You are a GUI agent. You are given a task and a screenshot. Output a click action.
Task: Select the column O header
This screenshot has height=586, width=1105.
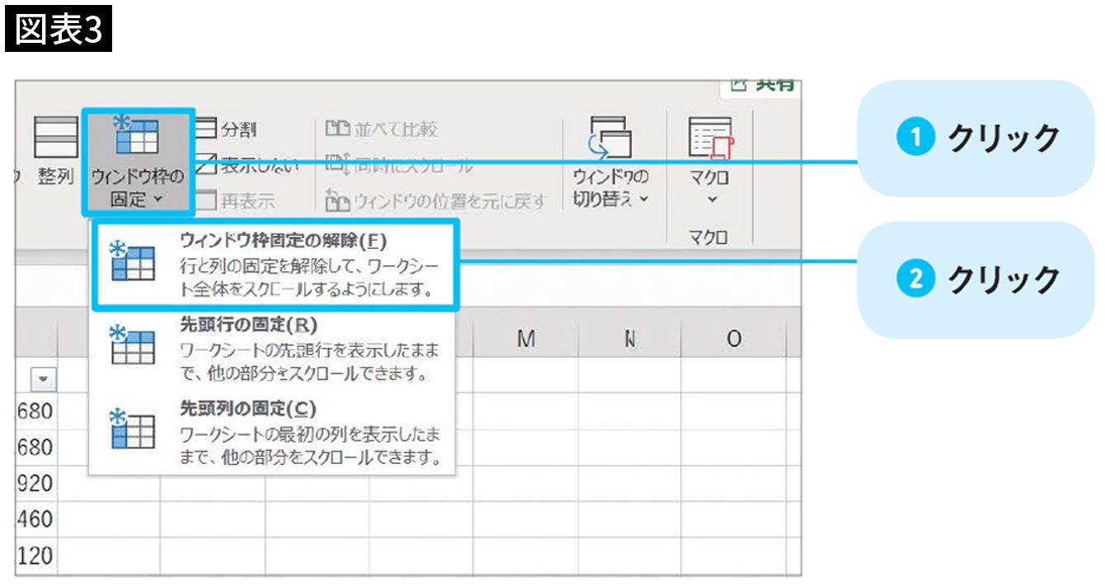pyautogui.click(x=734, y=339)
